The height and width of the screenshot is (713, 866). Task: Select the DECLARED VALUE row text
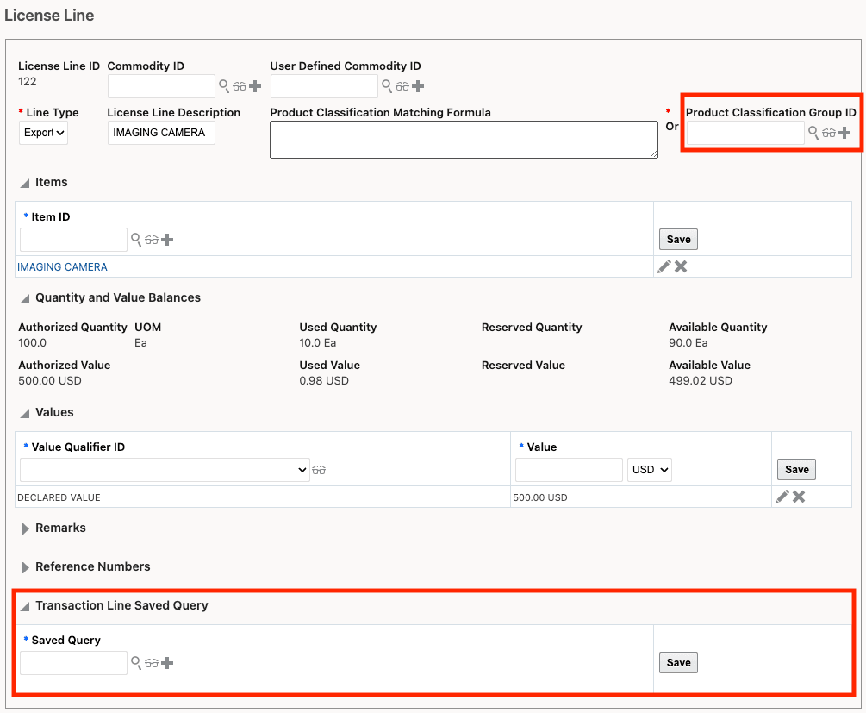pyautogui.click(x=59, y=497)
